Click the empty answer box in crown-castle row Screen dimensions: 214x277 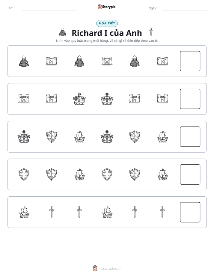click(x=190, y=99)
